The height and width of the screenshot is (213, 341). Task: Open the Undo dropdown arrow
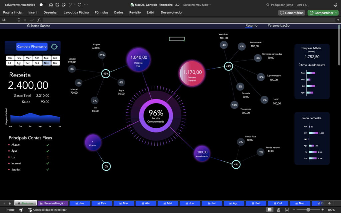75,5
